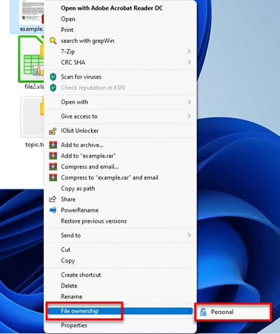Click the WinRAR icon beside Compress and email...
Image resolution: width=280 pixels, height=334 pixels.
(53, 167)
